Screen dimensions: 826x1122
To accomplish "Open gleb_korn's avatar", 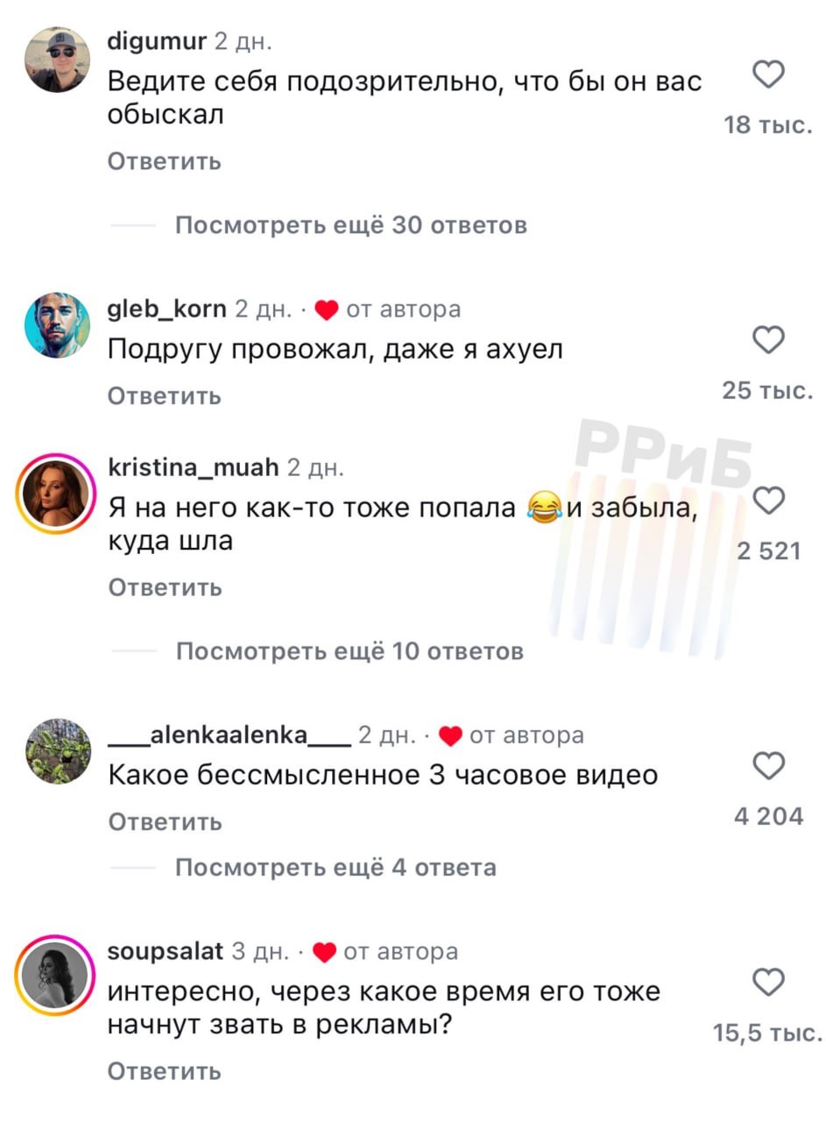I will [x=58, y=325].
